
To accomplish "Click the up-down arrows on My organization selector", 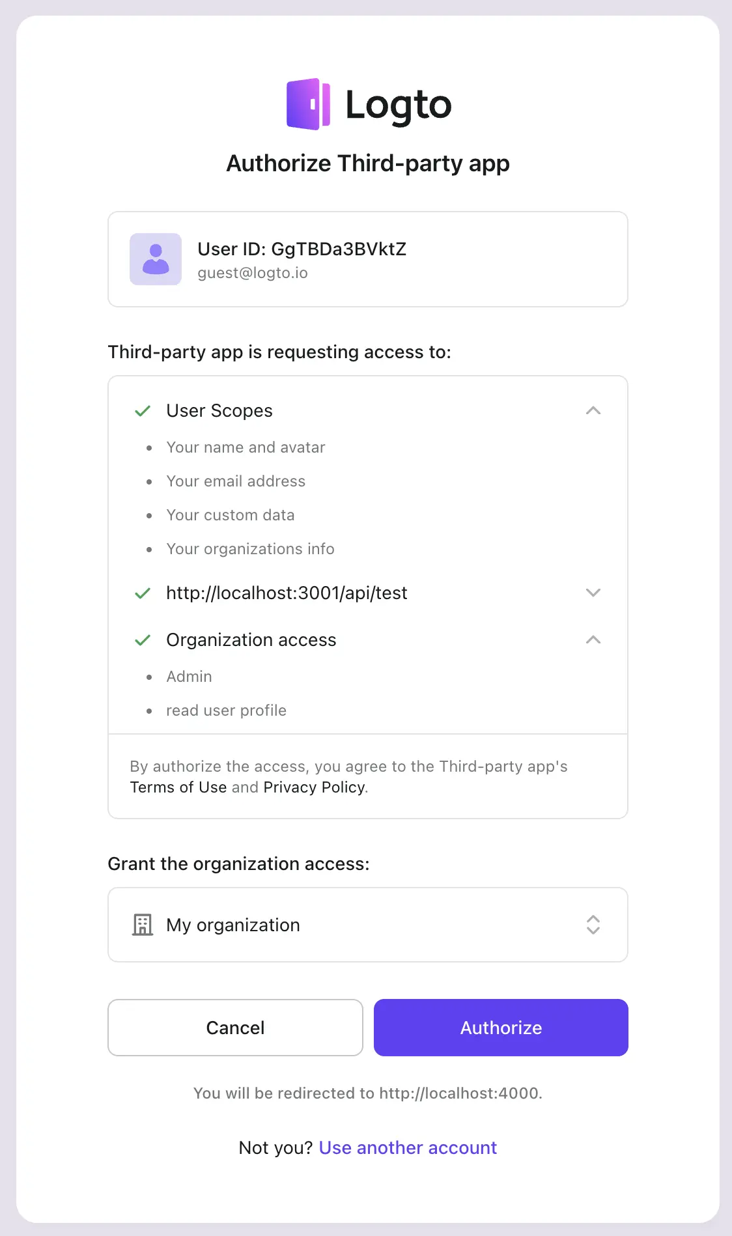I will (x=593, y=925).
